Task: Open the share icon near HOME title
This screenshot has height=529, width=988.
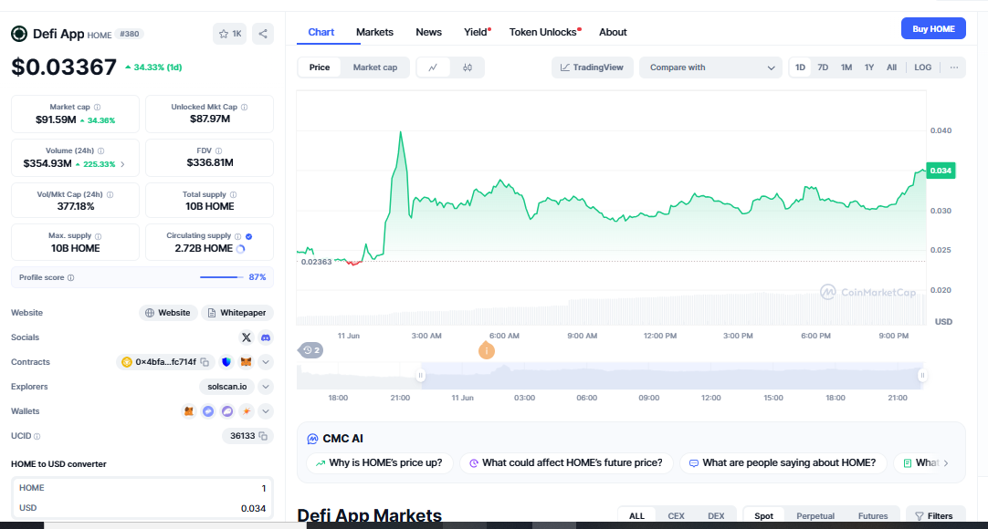Action: (x=263, y=34)
